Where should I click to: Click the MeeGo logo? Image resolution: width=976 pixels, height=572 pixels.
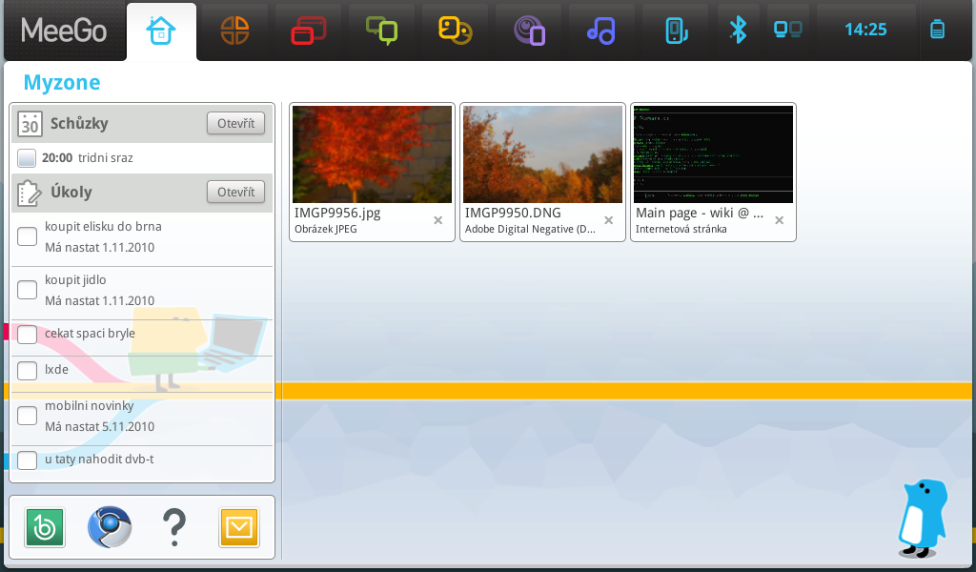[64, 31]
